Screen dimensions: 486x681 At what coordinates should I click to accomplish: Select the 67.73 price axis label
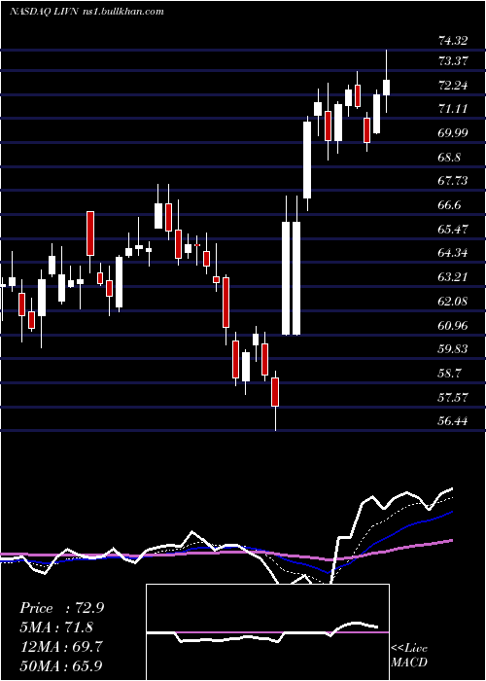point(453,181)
